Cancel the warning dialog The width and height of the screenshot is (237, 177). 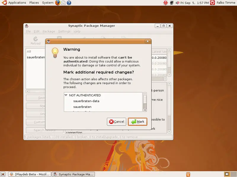click(x=116, y=122)
